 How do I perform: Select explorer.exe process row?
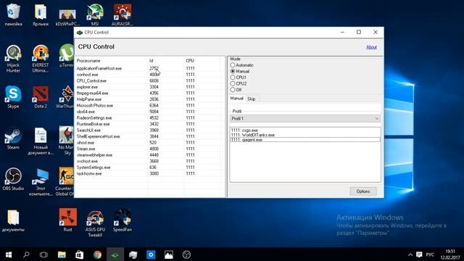click(x=149, y=87)
